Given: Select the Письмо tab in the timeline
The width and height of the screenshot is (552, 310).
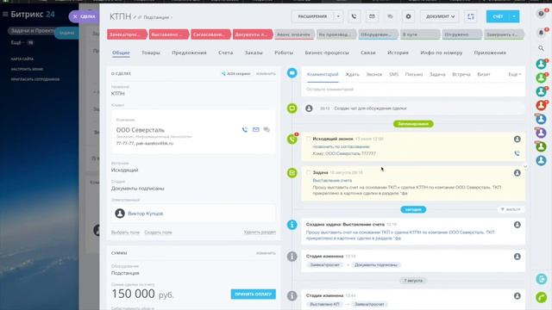Looking at the screenshot, I should 414,75.
